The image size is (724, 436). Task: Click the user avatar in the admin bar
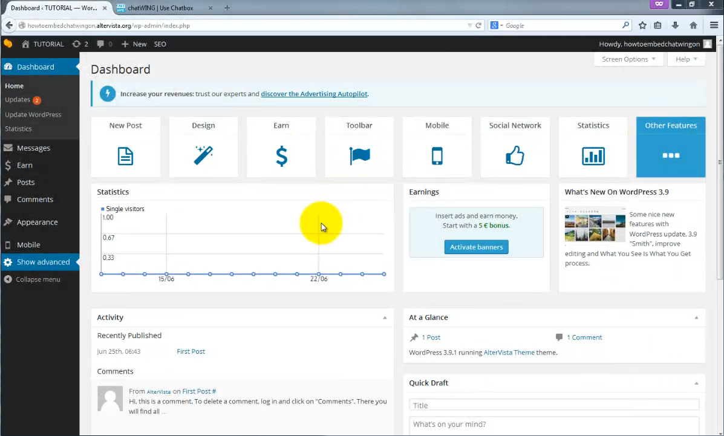coord(708,44)
